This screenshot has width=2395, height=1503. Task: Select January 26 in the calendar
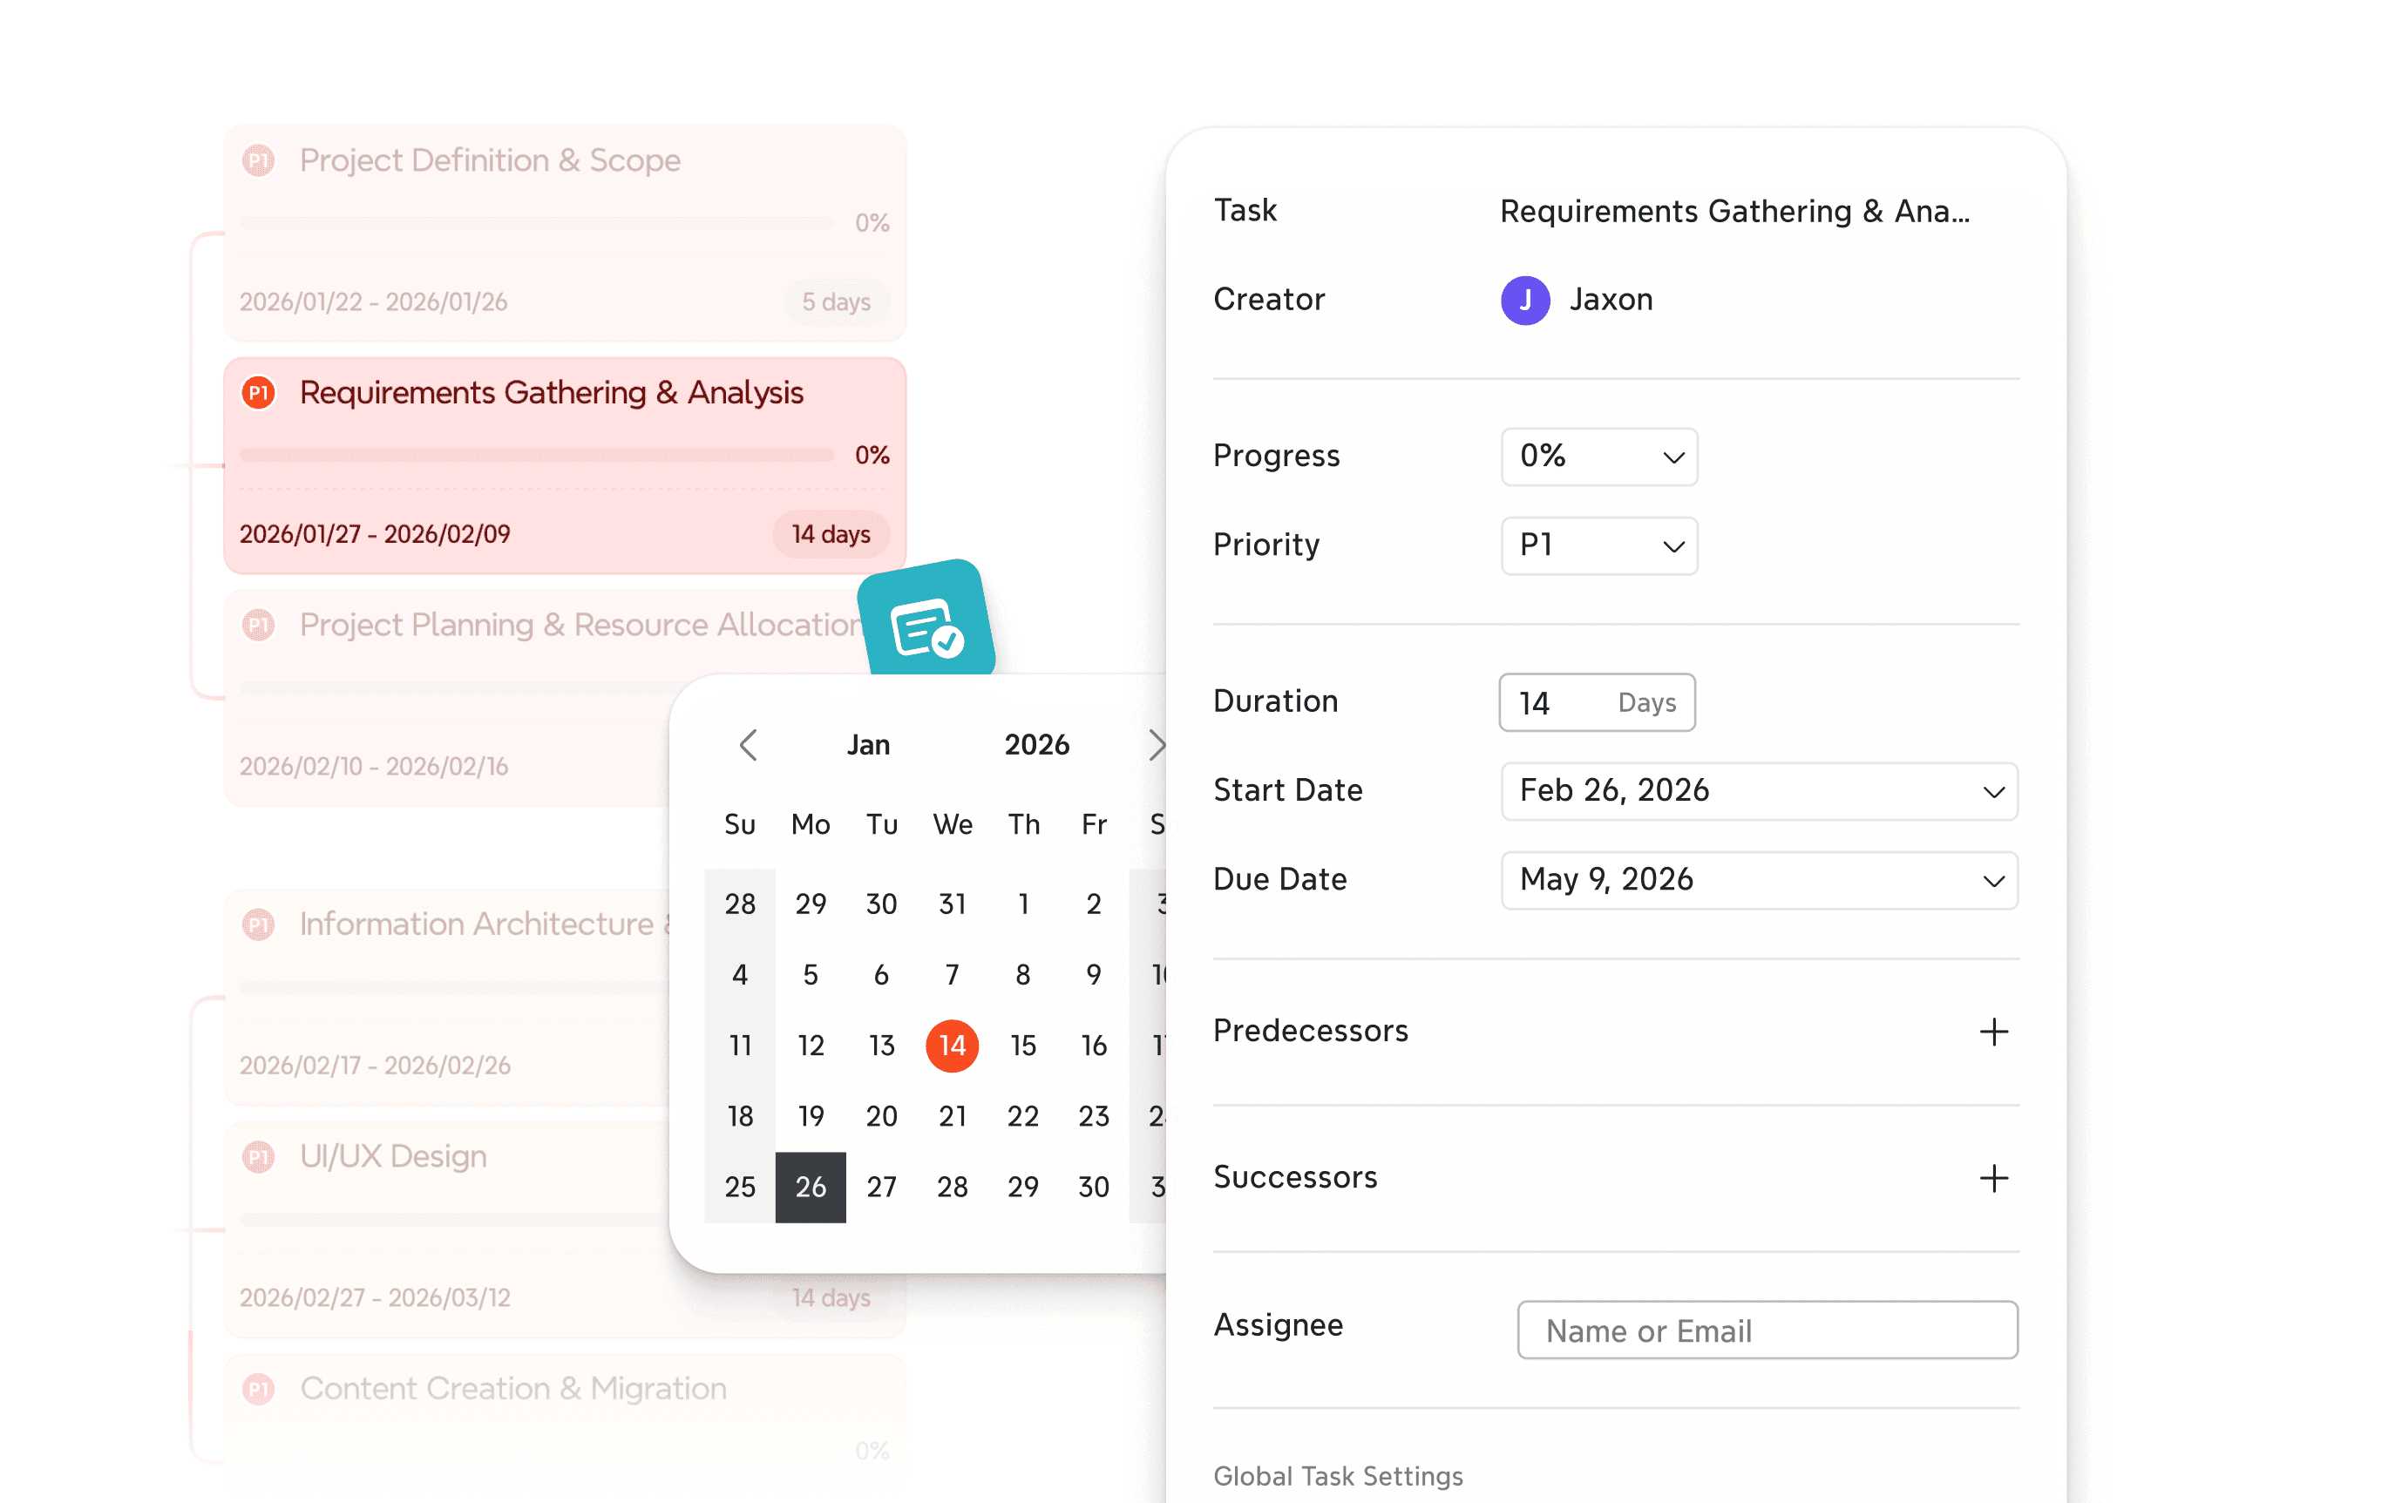[x=811, y=1186]
